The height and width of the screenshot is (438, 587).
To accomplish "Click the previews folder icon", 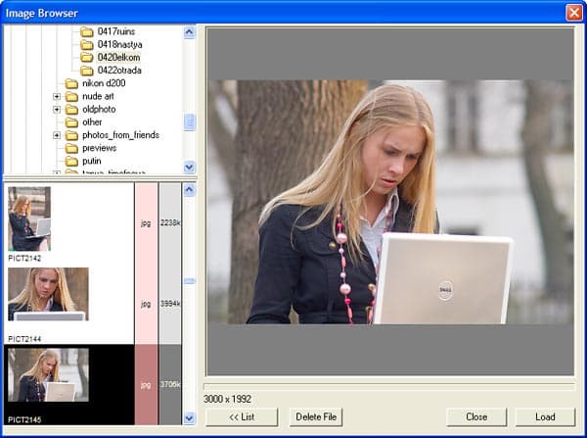I will (71, 149).
